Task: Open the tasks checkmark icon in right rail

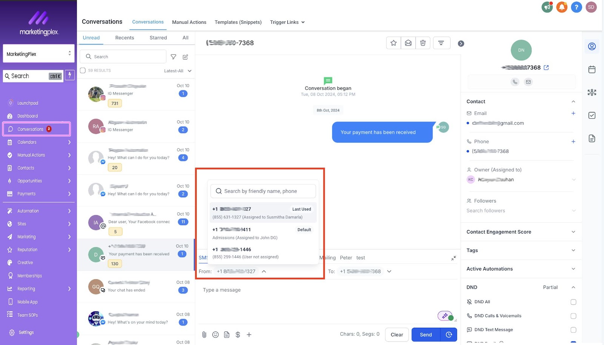Action: pos(592,115)
